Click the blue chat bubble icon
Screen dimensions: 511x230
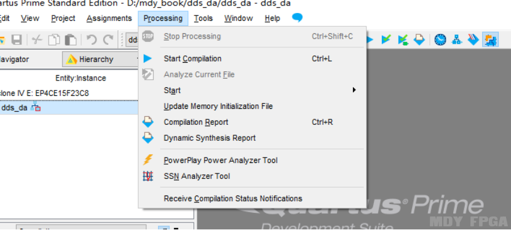click(x=297, y=18)
